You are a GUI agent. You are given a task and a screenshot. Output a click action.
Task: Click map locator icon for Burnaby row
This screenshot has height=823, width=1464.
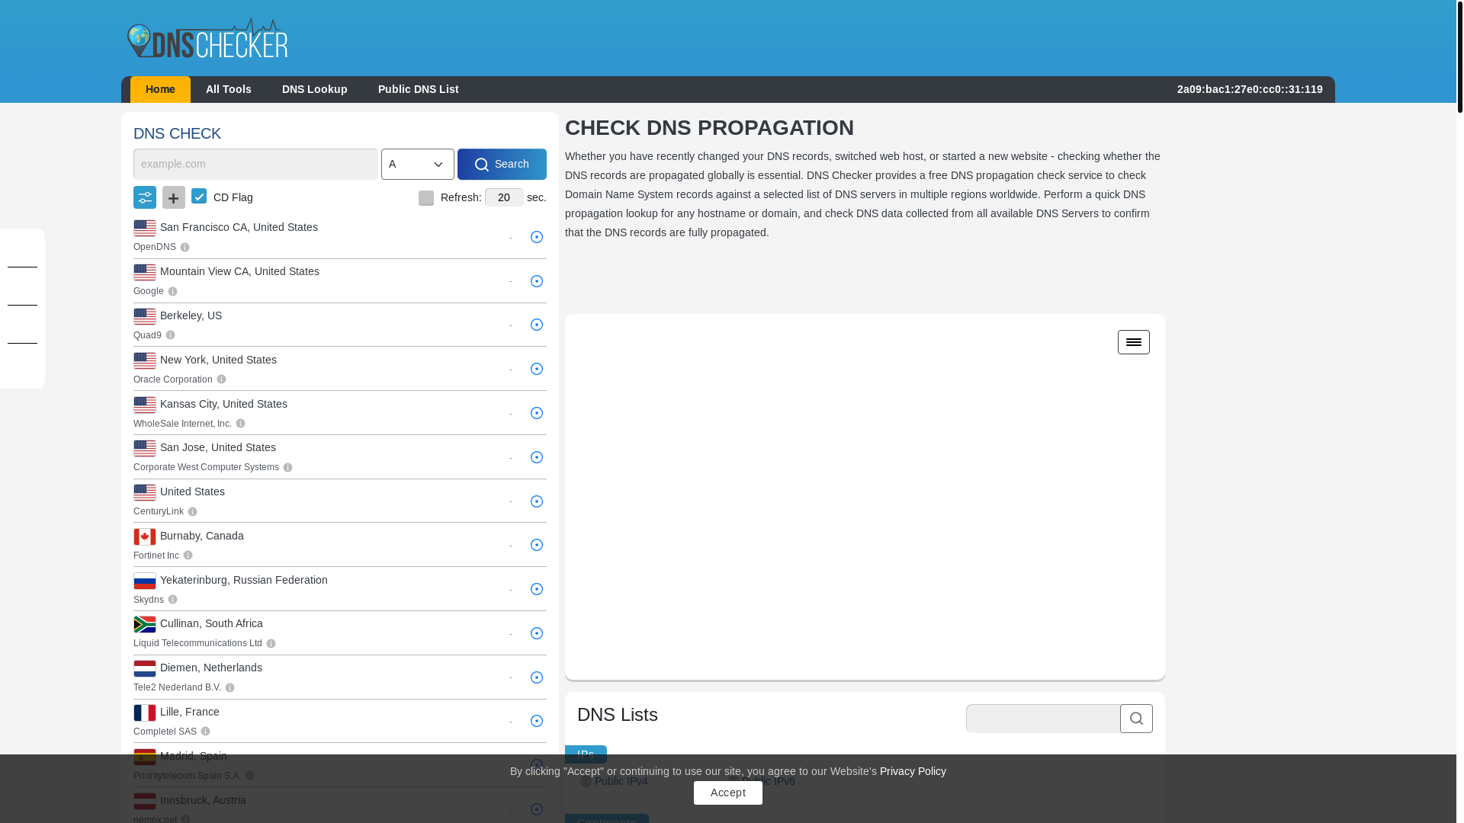(537, 545)
